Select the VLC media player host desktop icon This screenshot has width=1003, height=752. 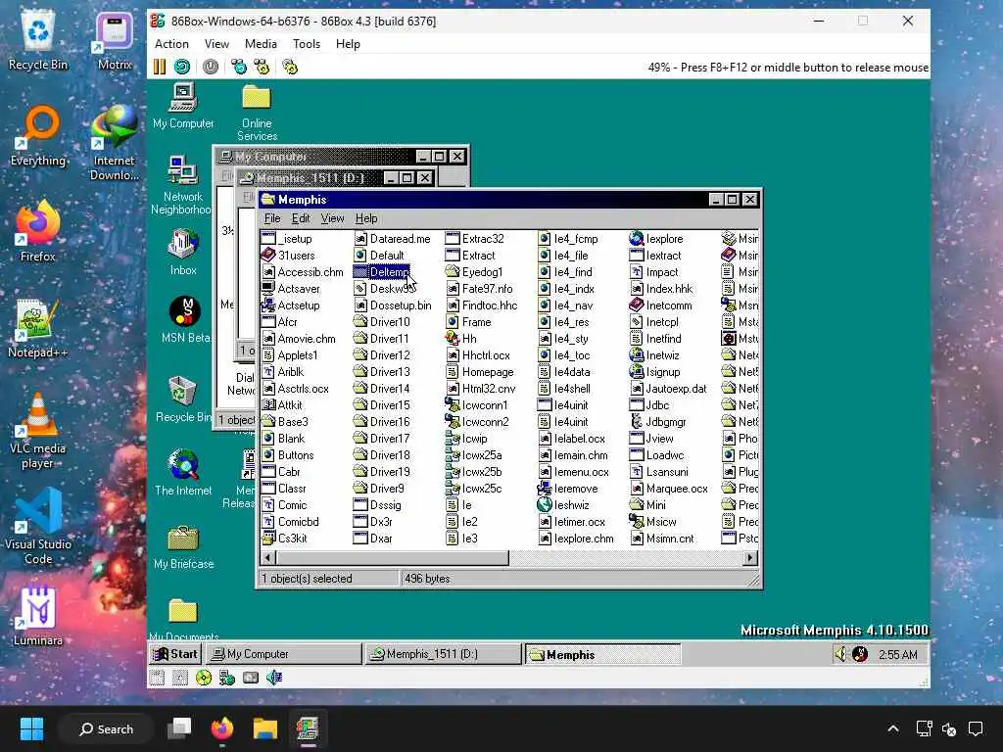37,431
